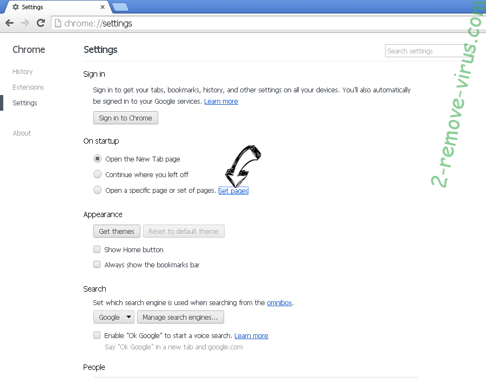Click the gear icon on the Settings tab

(x=16, y=7)
